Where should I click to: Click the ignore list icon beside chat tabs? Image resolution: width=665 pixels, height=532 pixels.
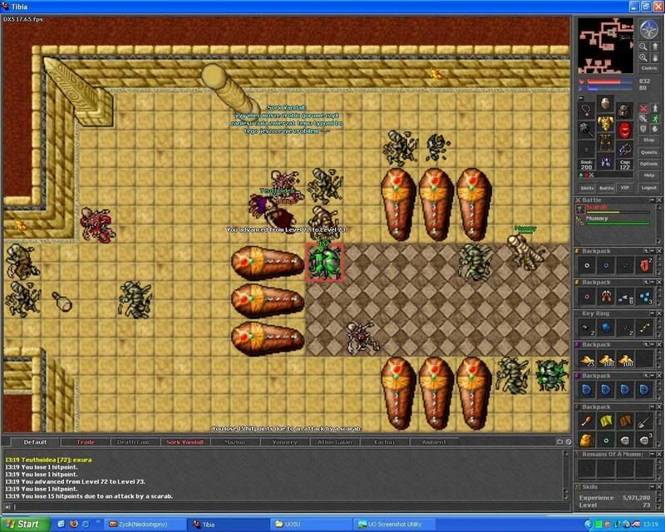coord(569,441)
